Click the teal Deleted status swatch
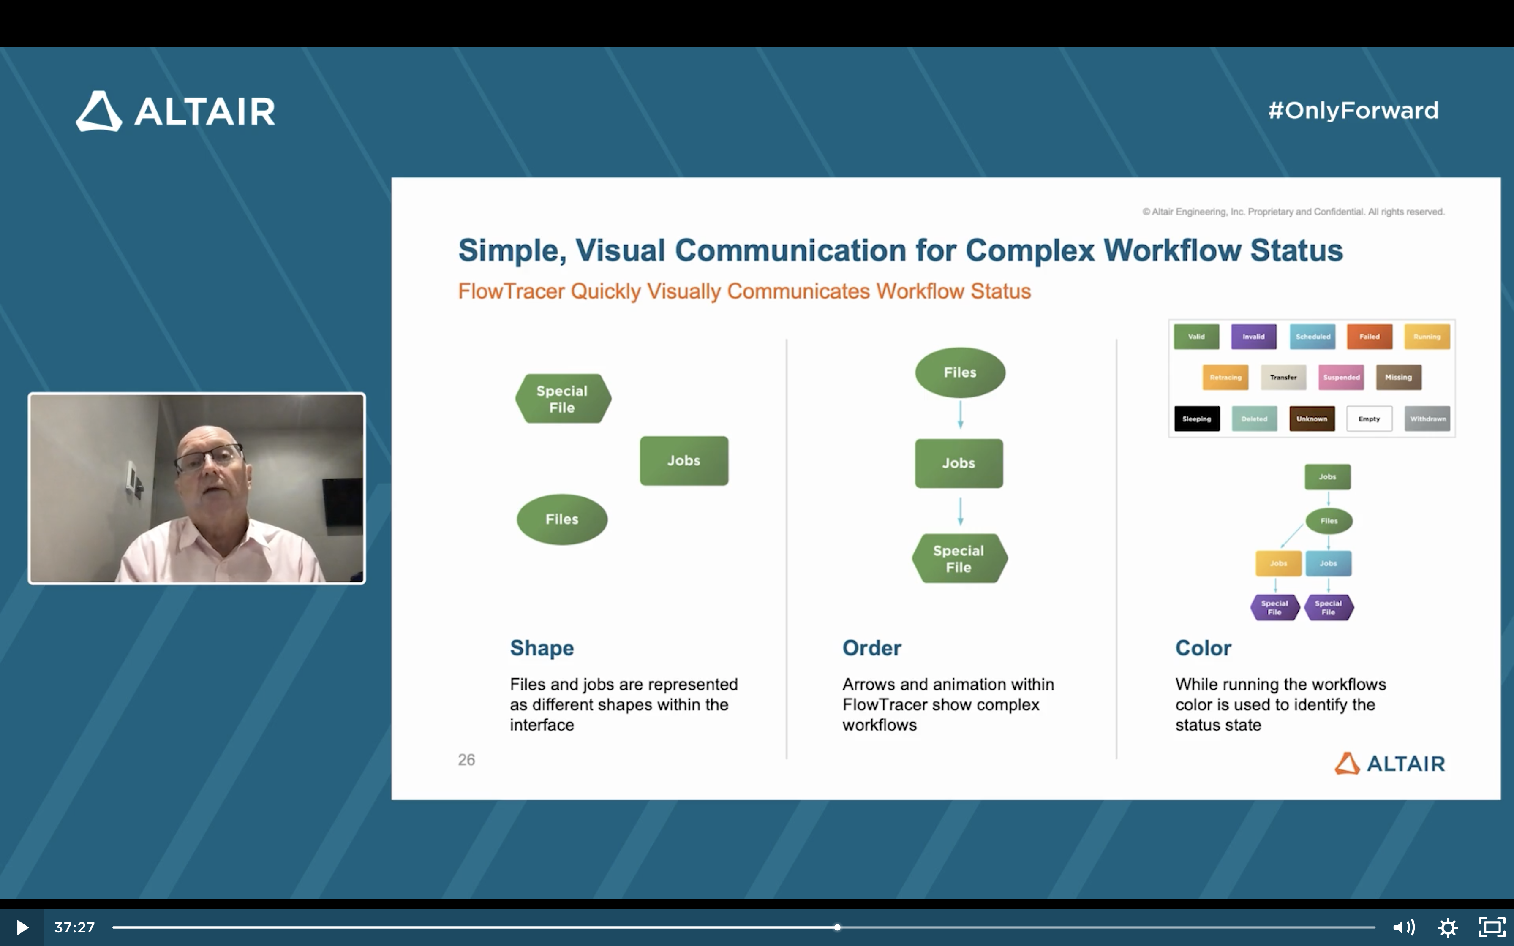The width and height of the screenshot is (1514, 946). 1254,419
